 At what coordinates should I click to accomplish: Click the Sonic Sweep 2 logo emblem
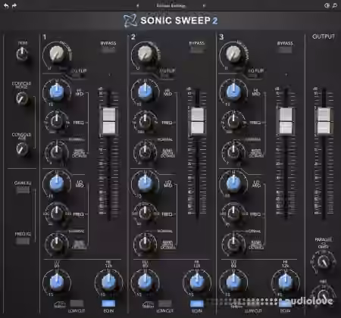coord(130,20)
